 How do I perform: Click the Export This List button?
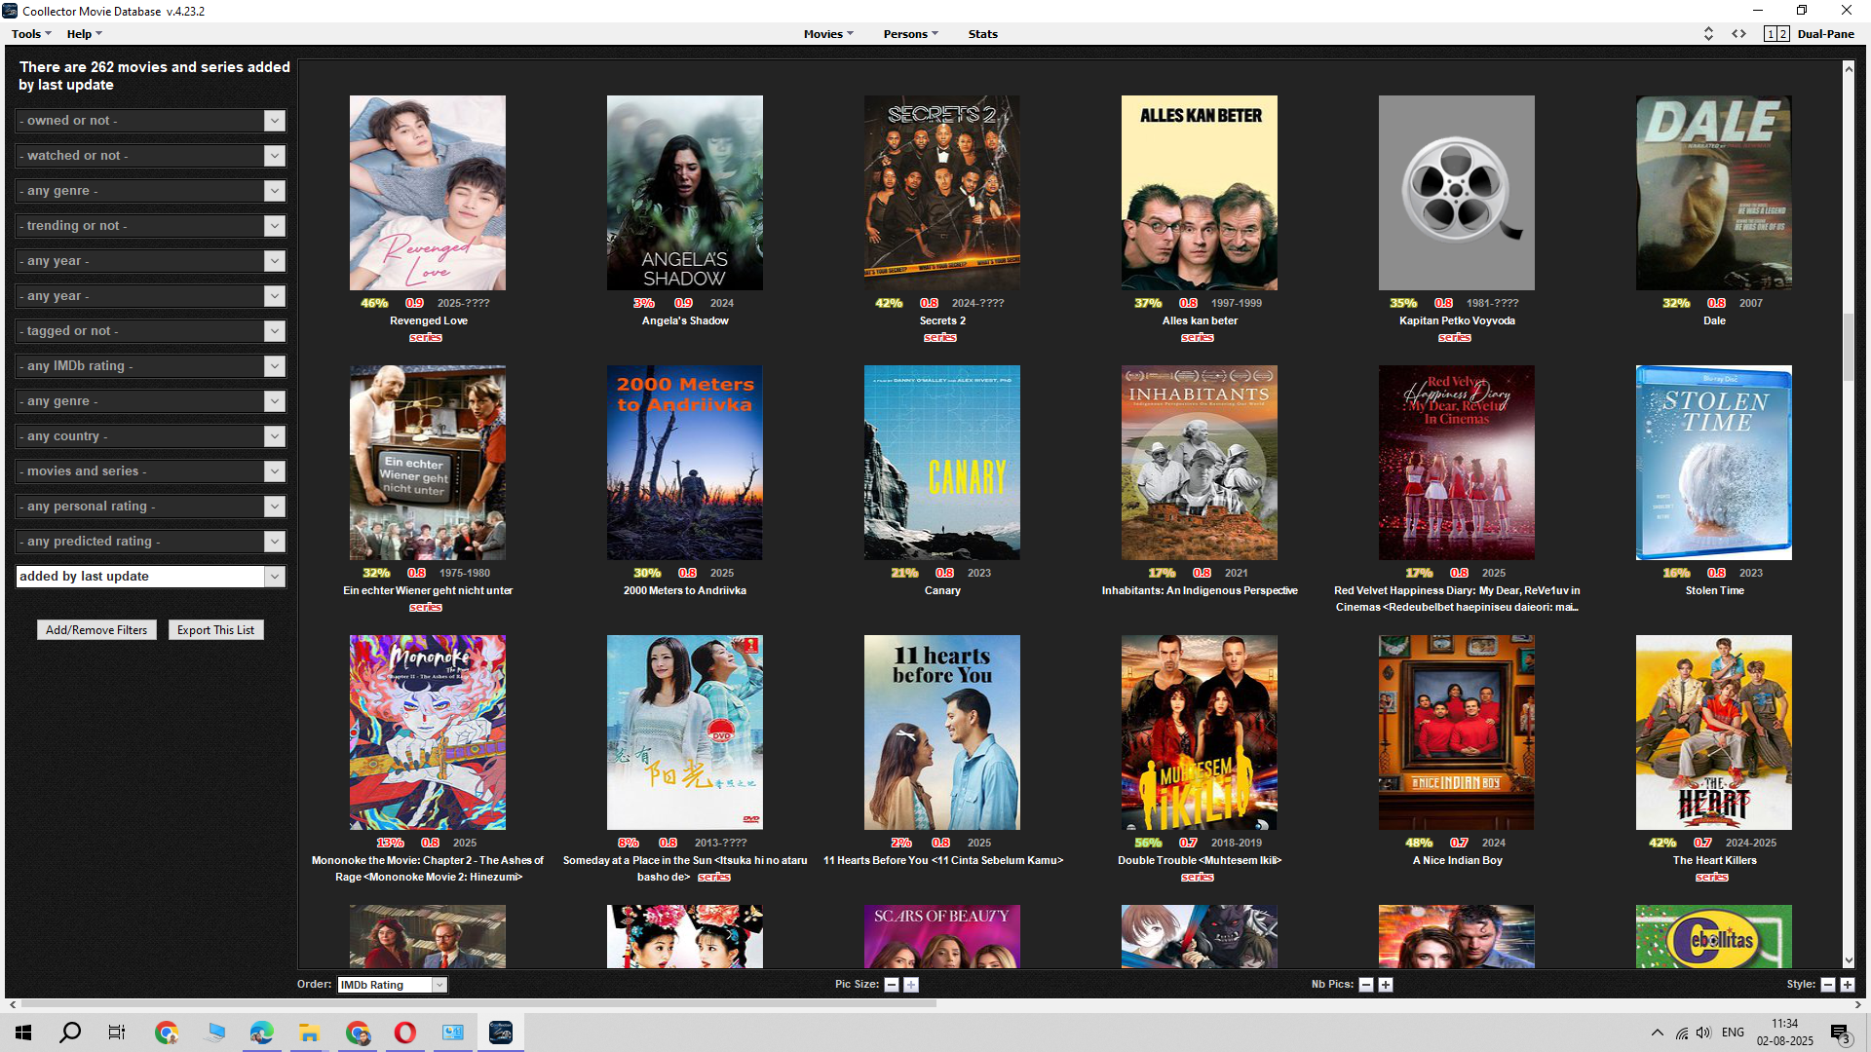(215, 630)
